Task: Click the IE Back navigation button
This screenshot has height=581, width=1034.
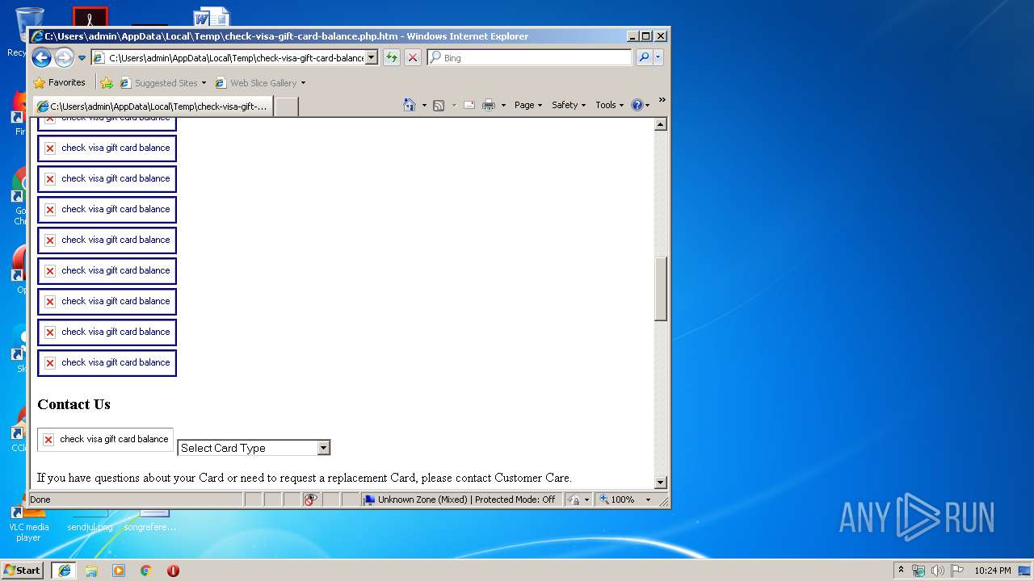Action: [42, 57]
